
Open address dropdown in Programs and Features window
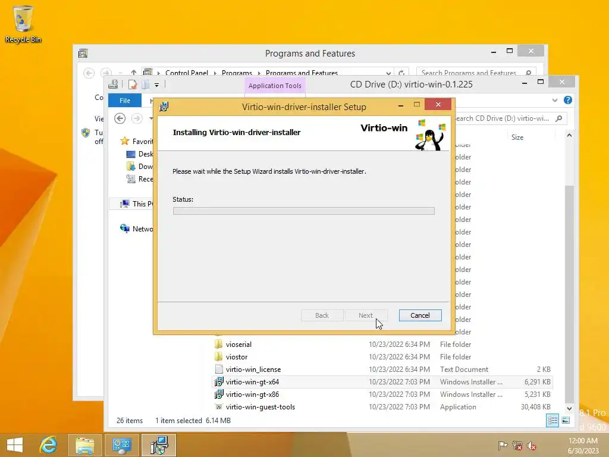388,73
